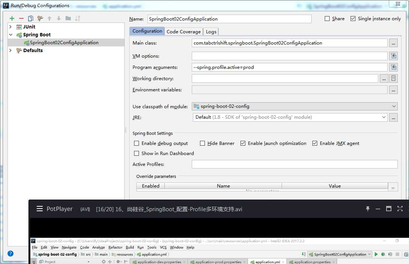
Task: Open Working directory macros list icon
Action: (x=394, y=78)
